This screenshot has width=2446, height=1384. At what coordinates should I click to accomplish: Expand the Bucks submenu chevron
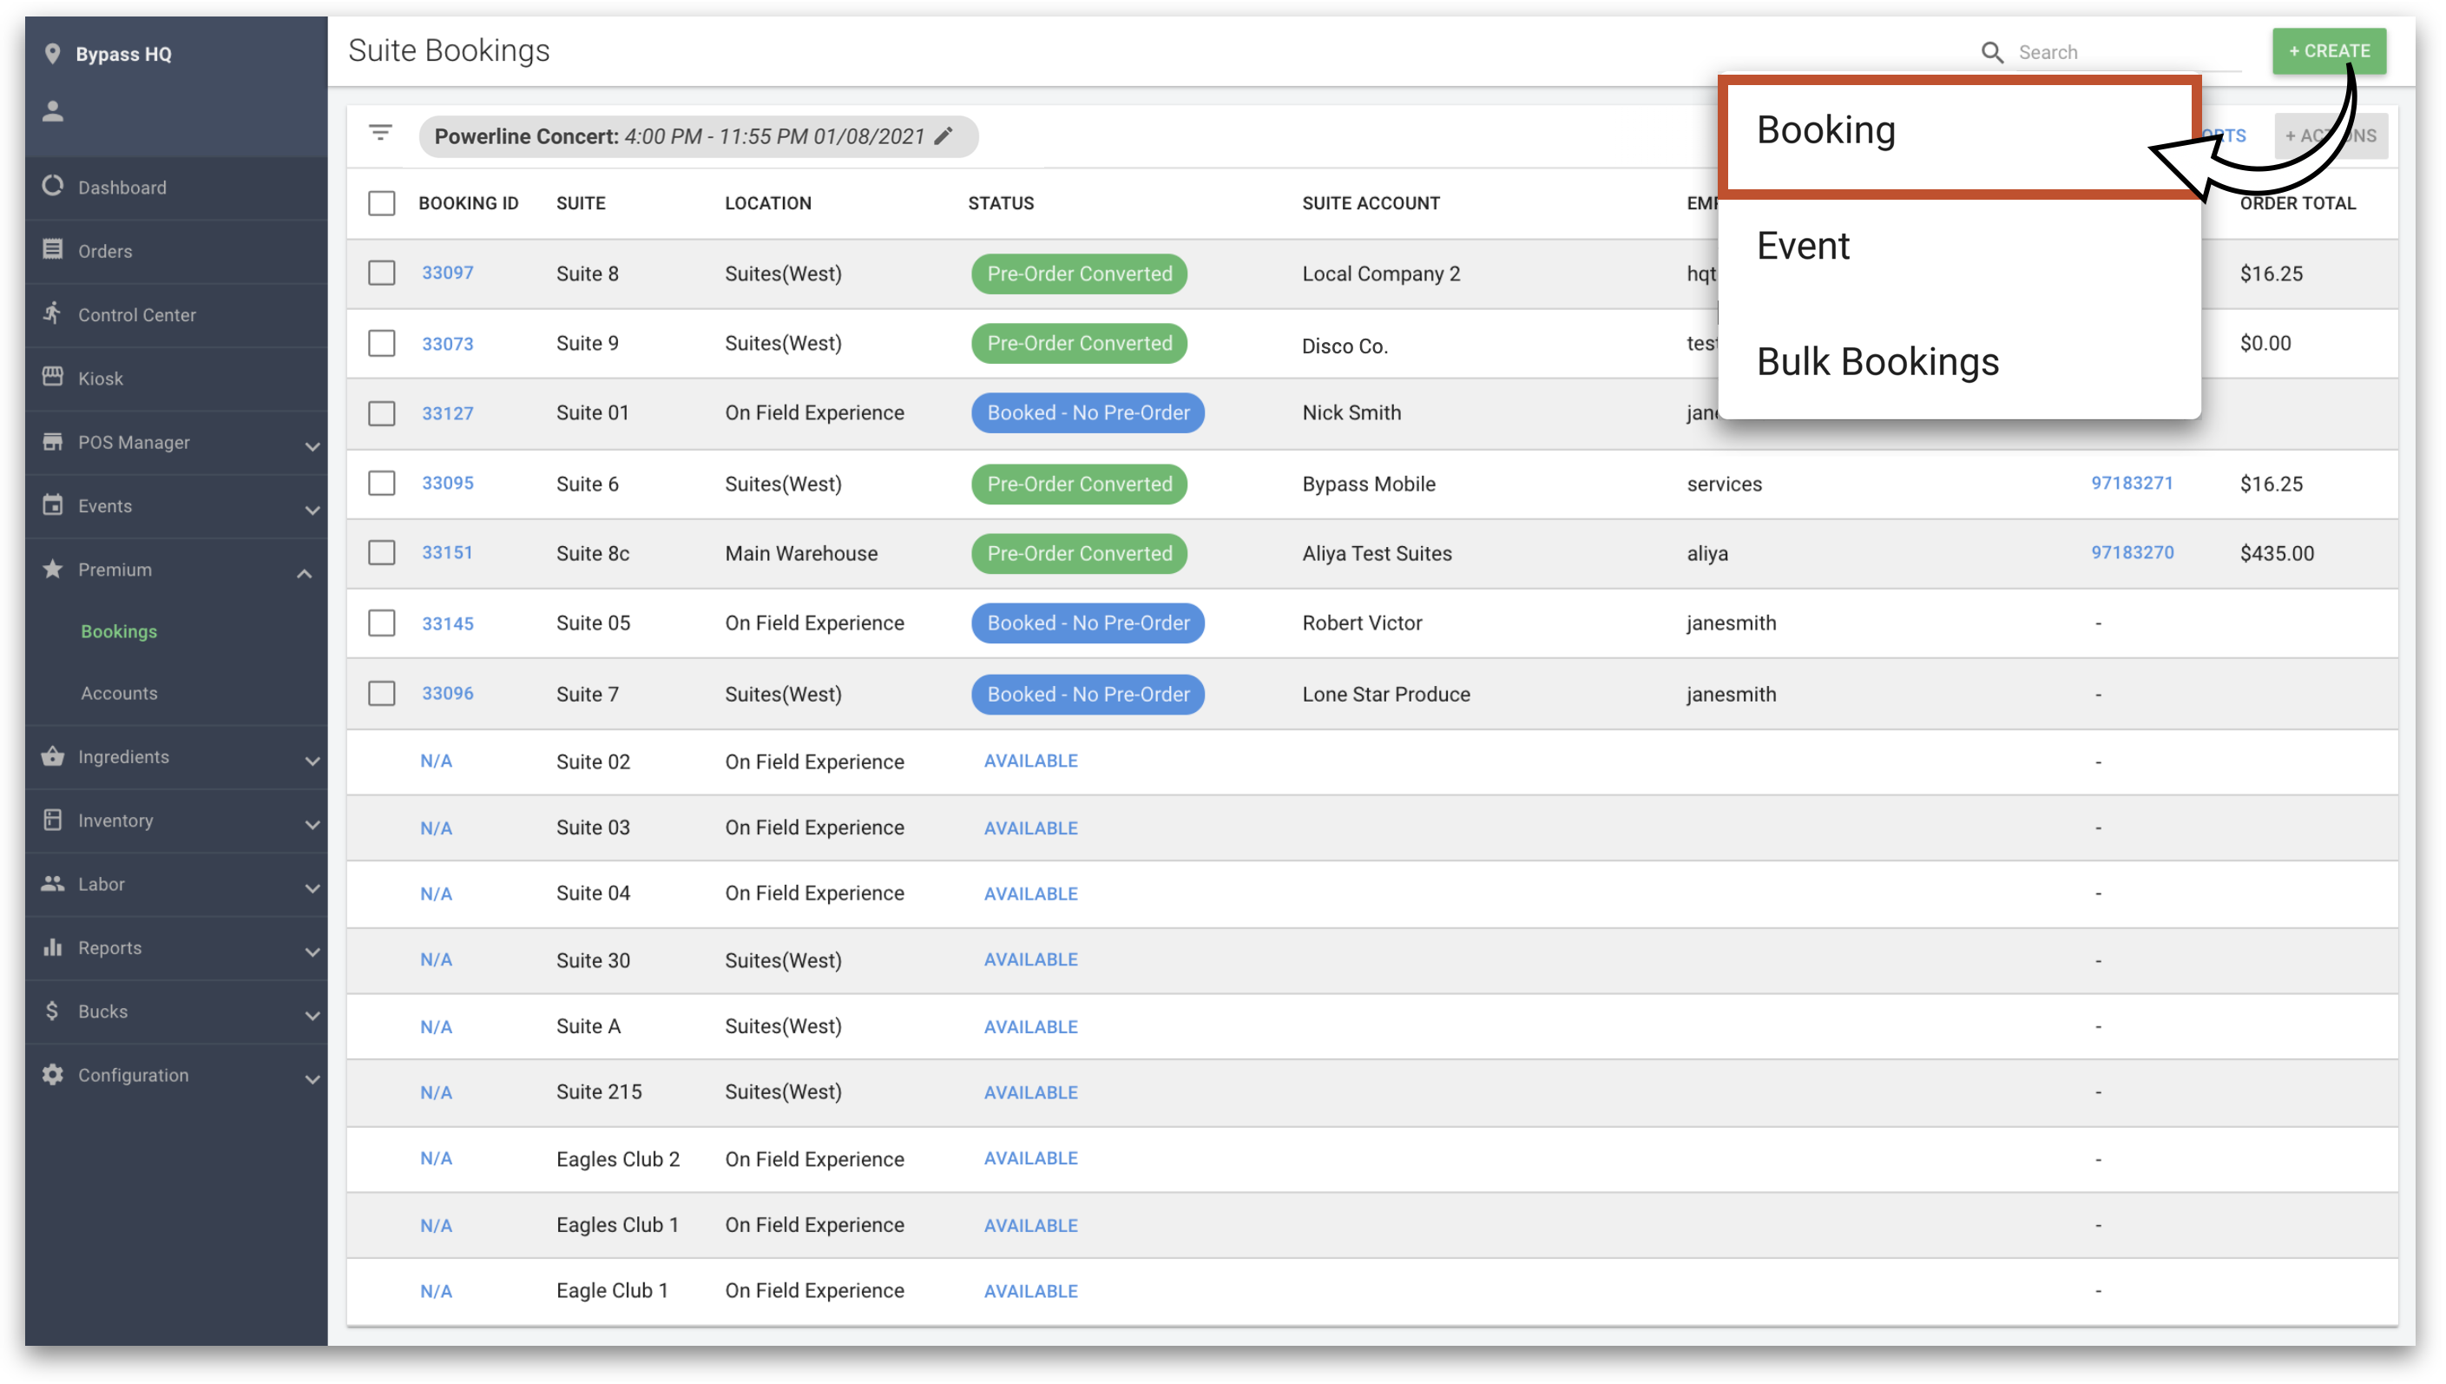tap(312, 1015)
